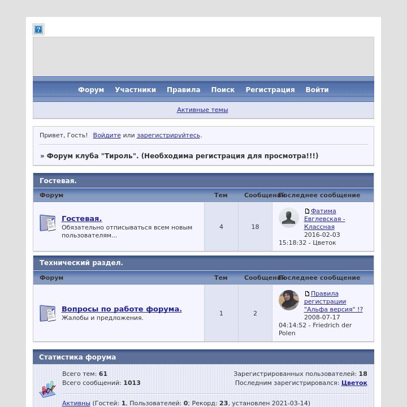The width and height of the screenshot is (407, 407).
Task: Open Вопросы по работе форума link
Action: 122,309
